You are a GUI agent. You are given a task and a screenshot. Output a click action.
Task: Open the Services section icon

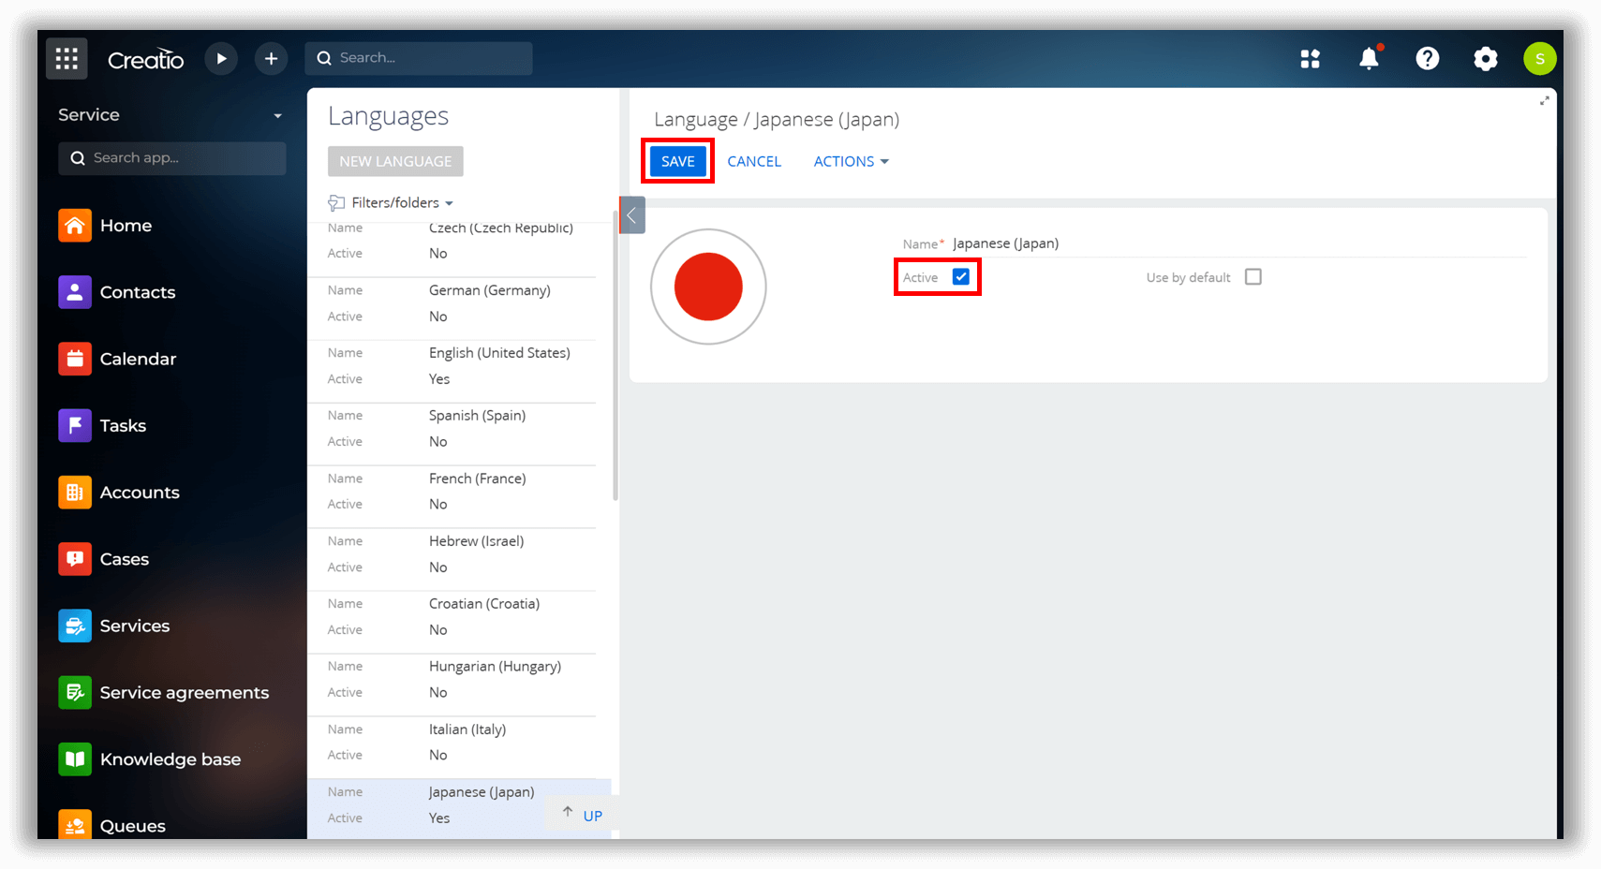[75, 626]
